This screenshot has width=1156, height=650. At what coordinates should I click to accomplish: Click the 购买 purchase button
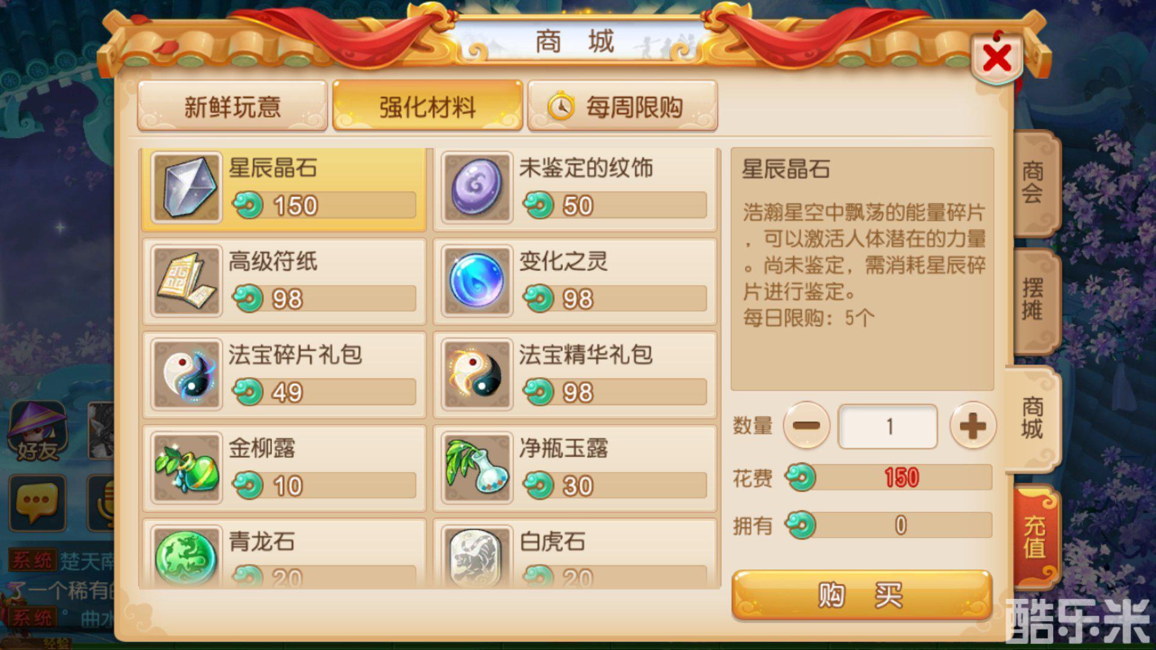861,595
